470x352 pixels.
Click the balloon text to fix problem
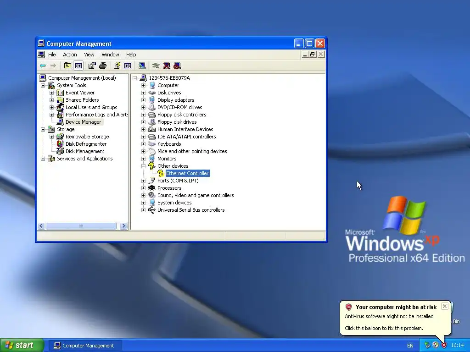(x=384, y=328)
